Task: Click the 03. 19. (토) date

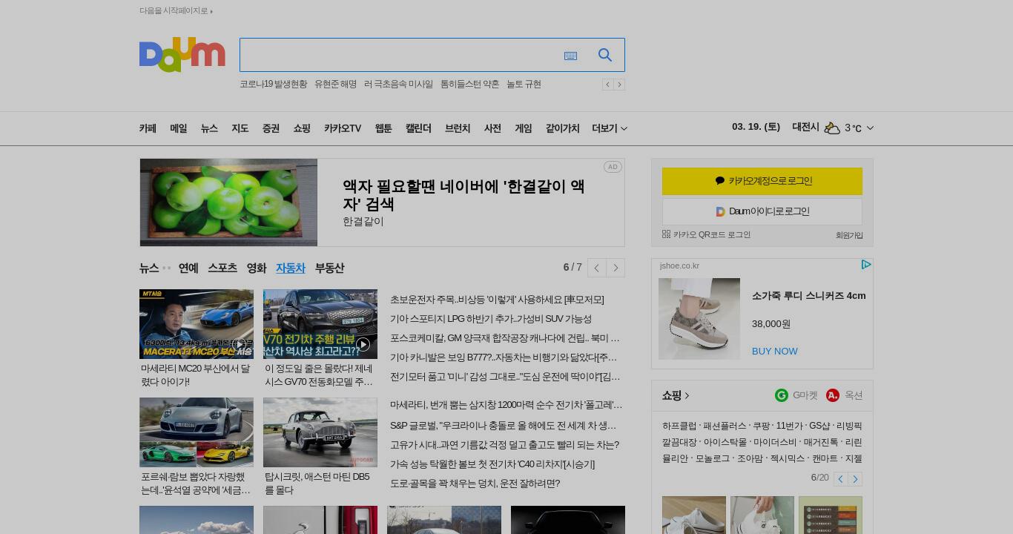Action: tap(756, 127)
